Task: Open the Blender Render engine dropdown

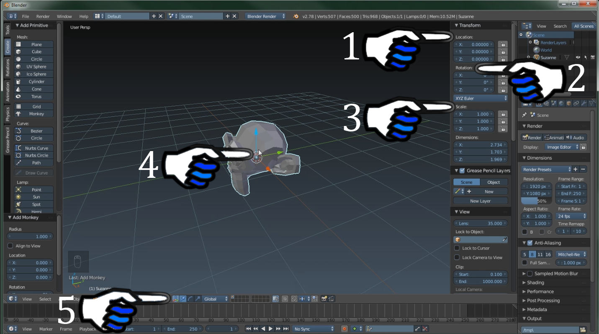Action: click(x=266, y=16)
